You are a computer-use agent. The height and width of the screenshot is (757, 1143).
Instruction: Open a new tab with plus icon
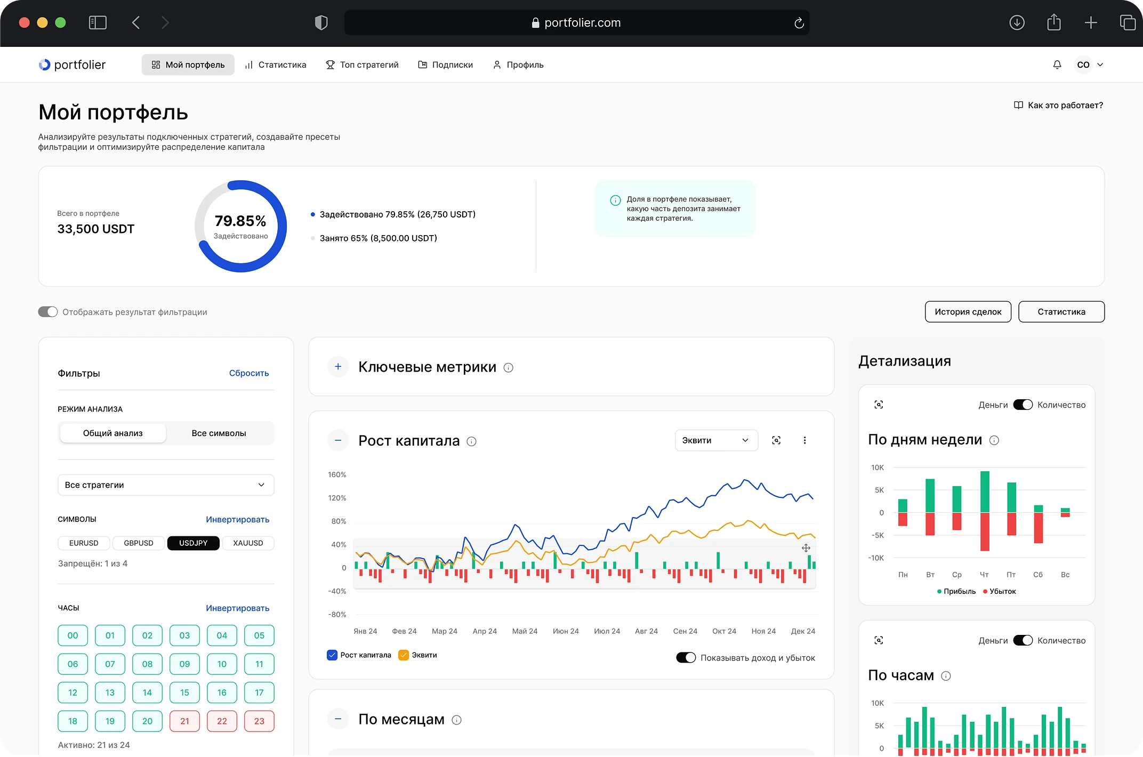coord(1090,22)
